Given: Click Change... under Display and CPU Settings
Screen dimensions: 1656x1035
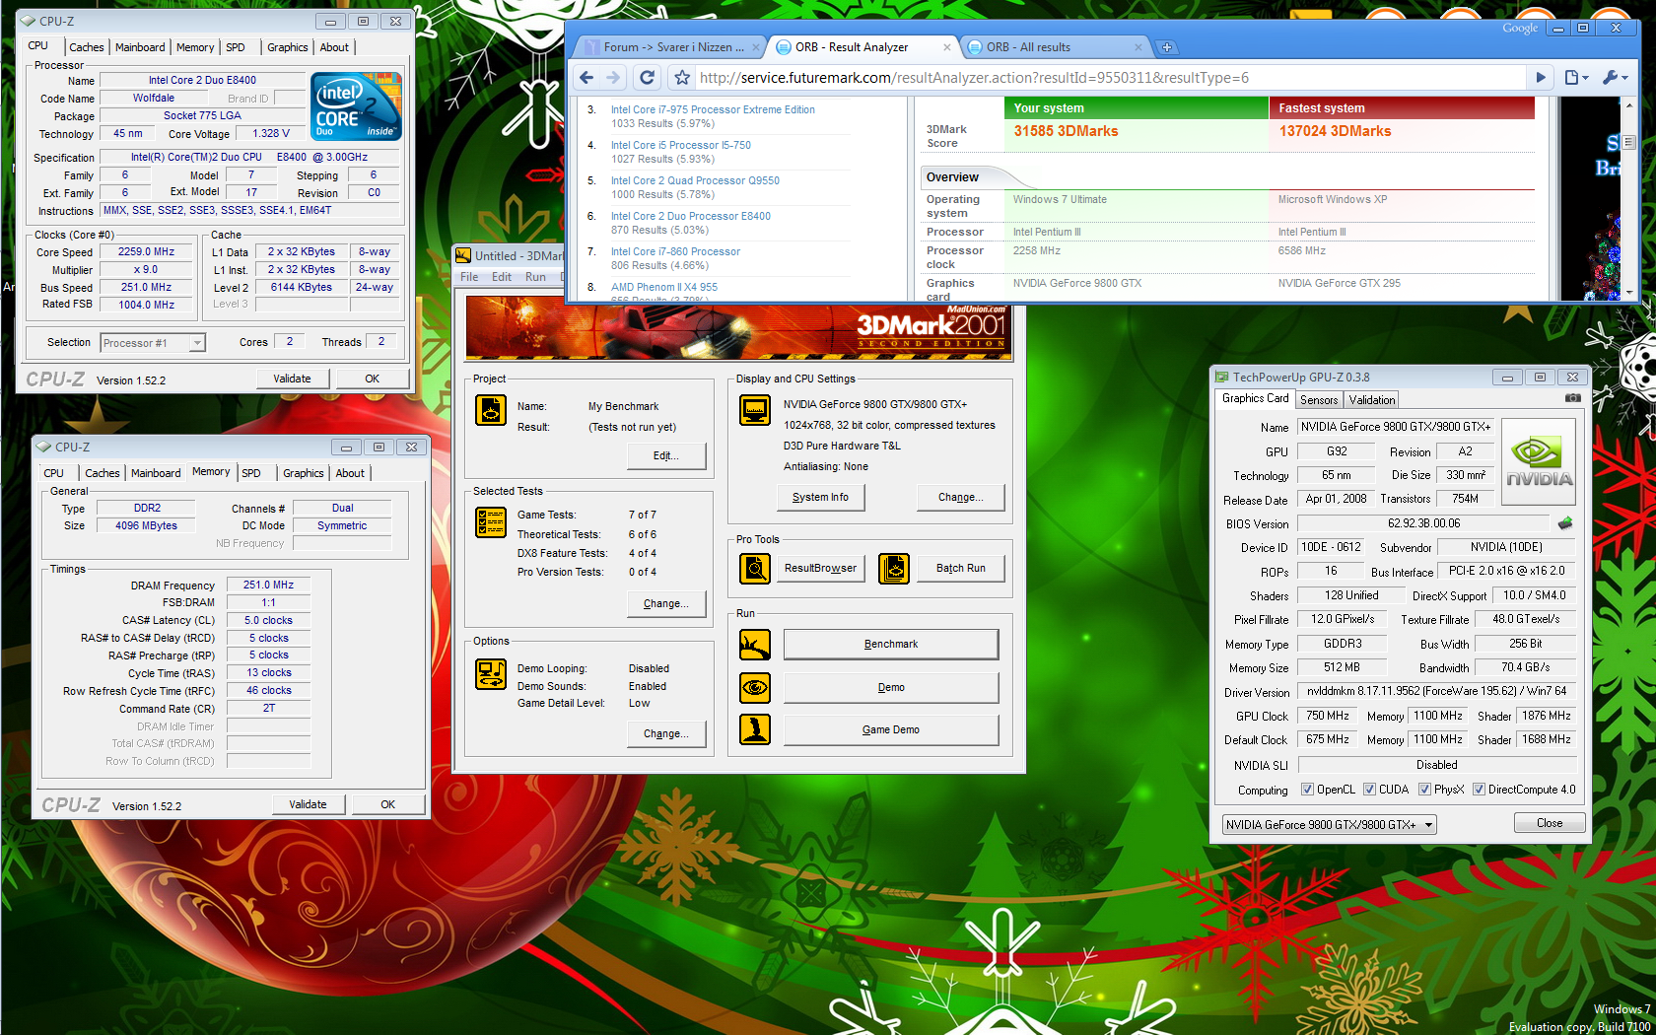Looking at the screenshot, I should click(x=961, y=498).
